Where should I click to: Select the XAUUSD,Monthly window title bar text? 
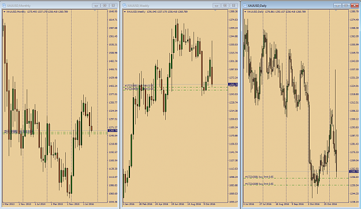[18, 6]
